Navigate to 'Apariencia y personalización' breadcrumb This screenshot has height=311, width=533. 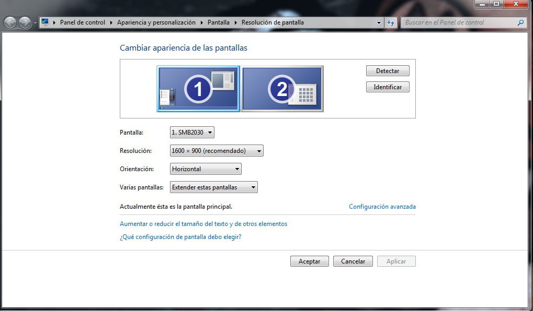pos(156,22)
